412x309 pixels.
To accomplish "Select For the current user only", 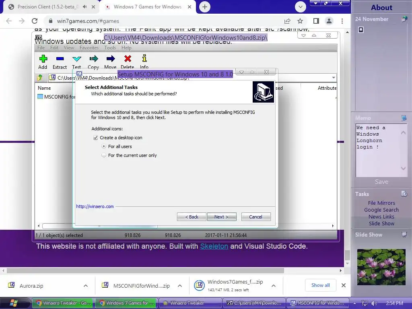I will coord(104,155).
